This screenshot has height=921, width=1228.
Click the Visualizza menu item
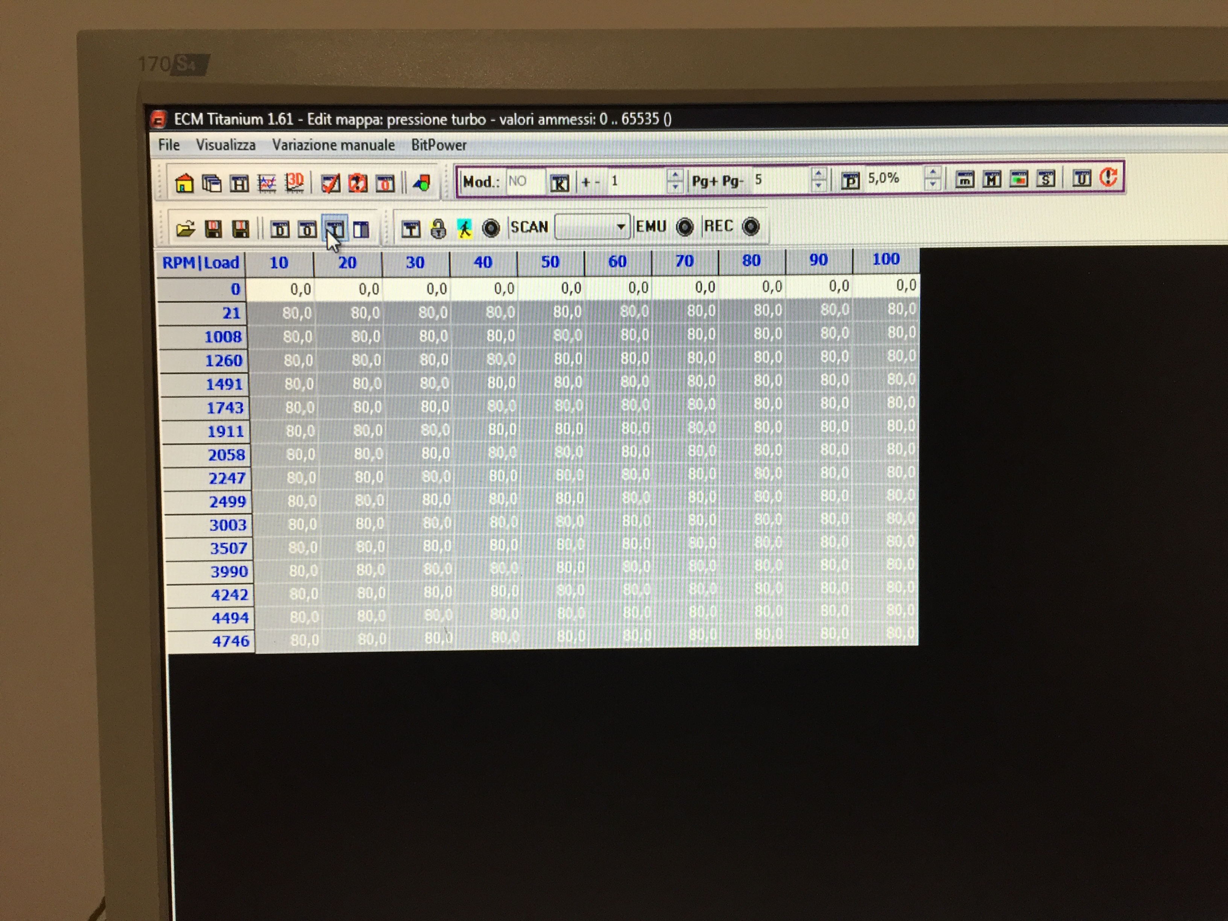225,145
